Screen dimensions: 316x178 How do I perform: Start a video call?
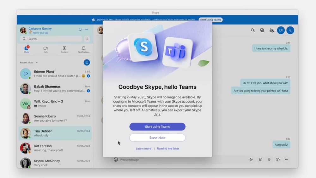pos(281,30)
